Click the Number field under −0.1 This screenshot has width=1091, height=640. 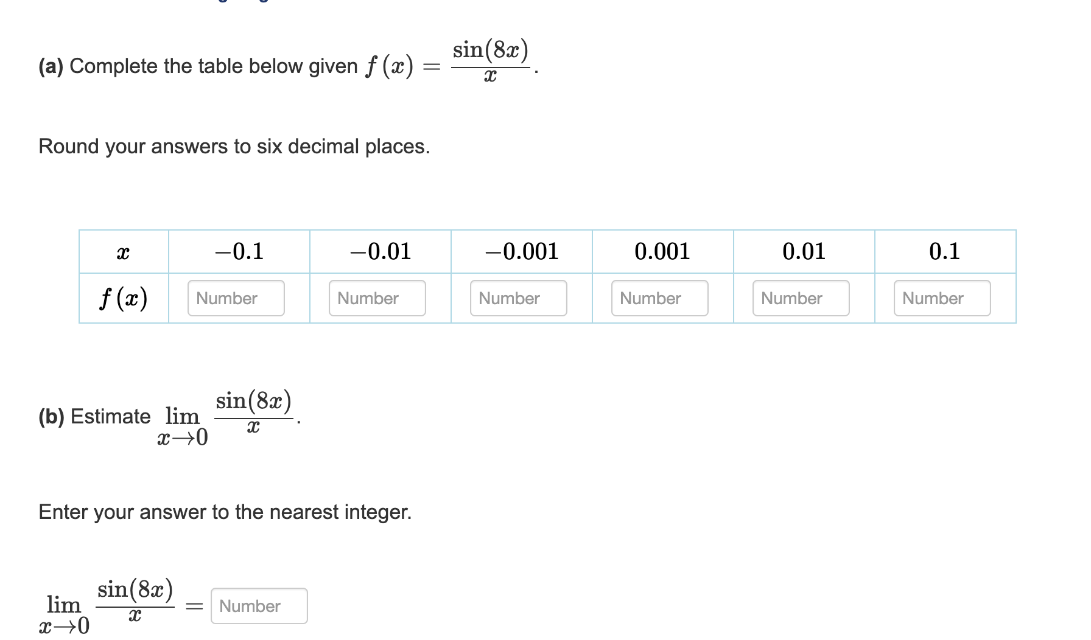point(236,297)
